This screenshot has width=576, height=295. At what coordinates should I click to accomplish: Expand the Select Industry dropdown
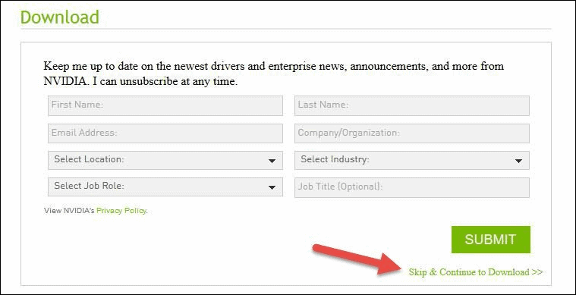(x=412, y=160)
